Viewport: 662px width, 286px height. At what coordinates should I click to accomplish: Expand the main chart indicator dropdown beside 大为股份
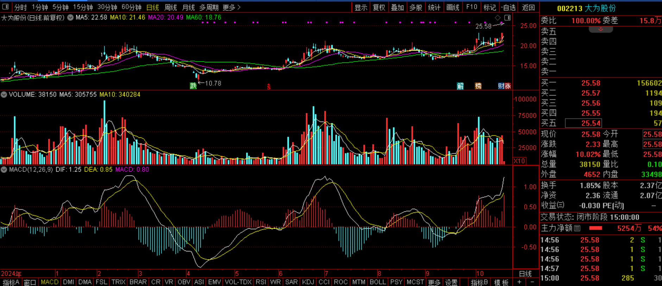pyautogui.click(x=70, y=17)
